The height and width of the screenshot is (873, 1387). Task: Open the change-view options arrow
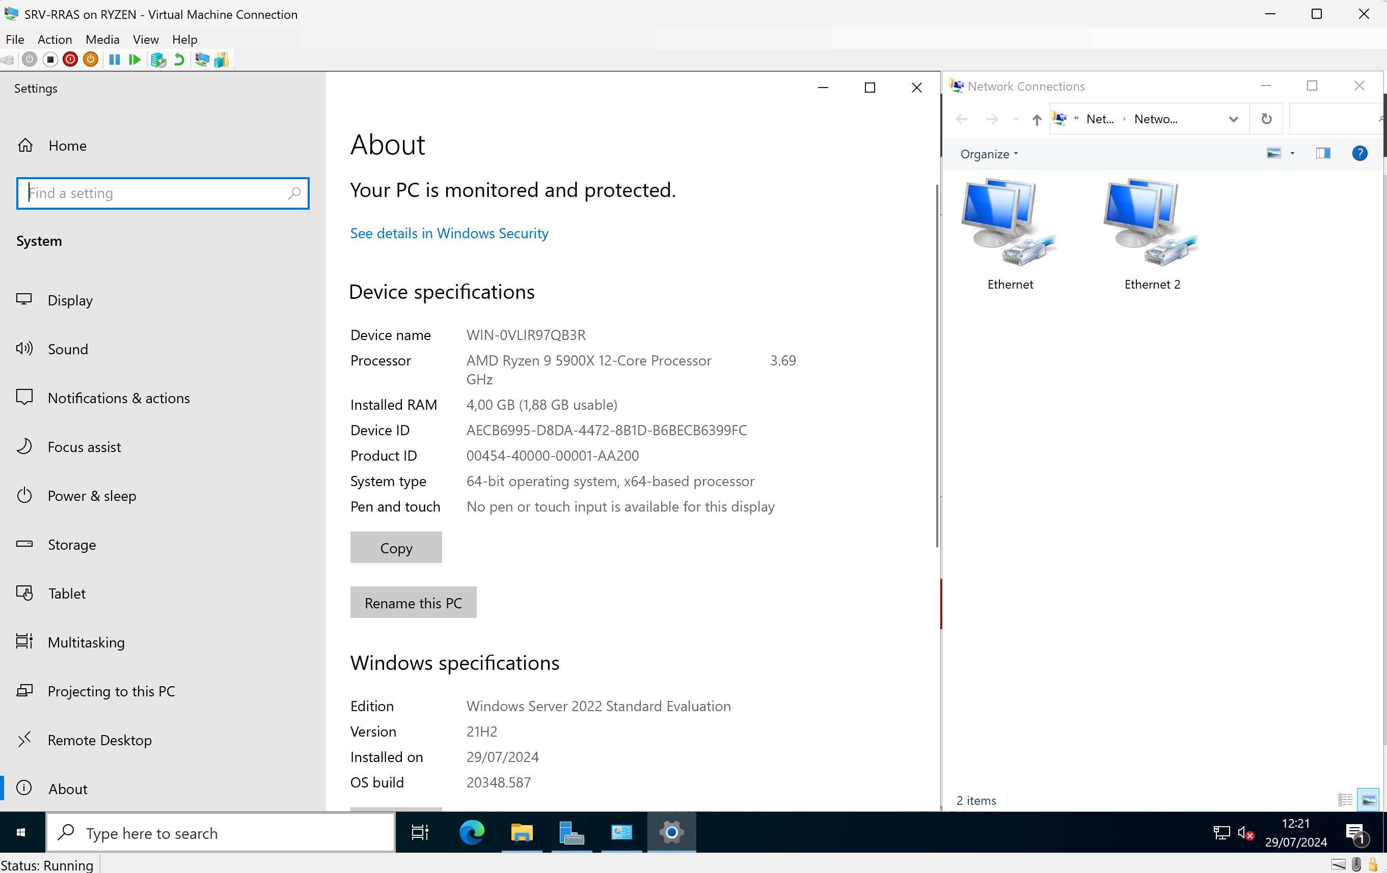(1293, 153)
